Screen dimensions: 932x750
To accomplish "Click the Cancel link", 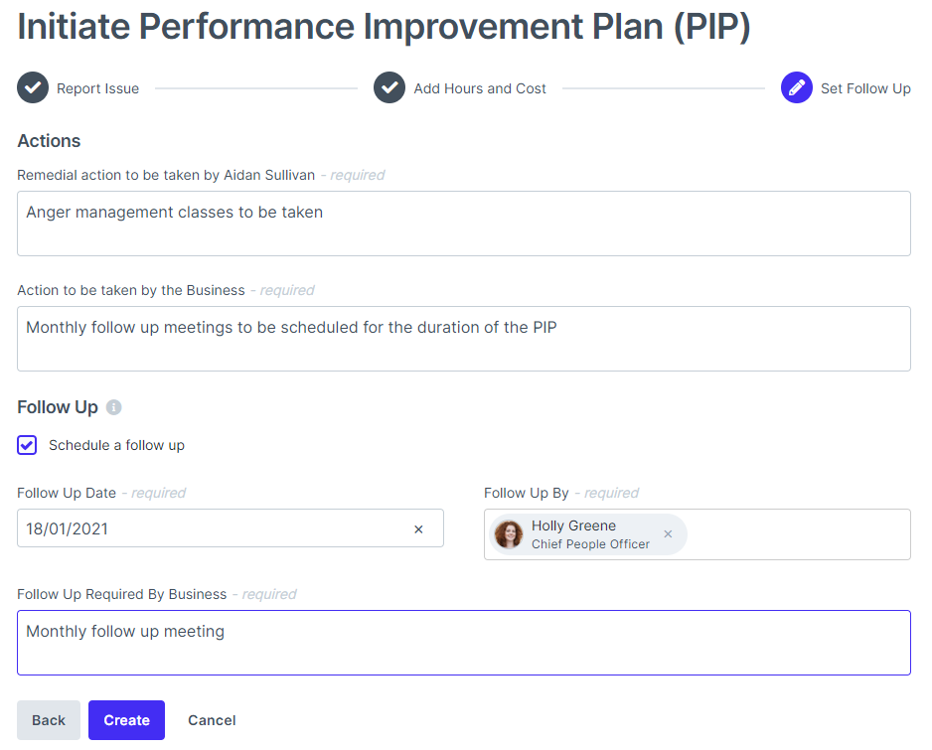I will [212, 720].
